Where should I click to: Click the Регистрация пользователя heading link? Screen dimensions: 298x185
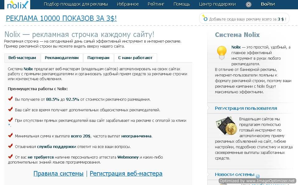pyautogui.click(x=246, y=108)
